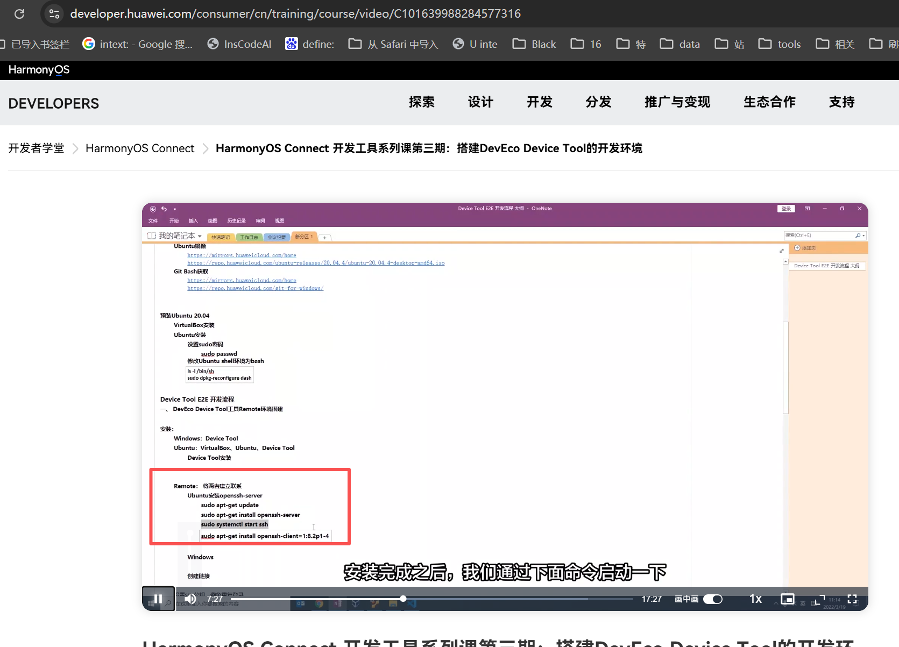Change playback speed 1x
The width and height of the screenshot is (899, 647).
755,599
